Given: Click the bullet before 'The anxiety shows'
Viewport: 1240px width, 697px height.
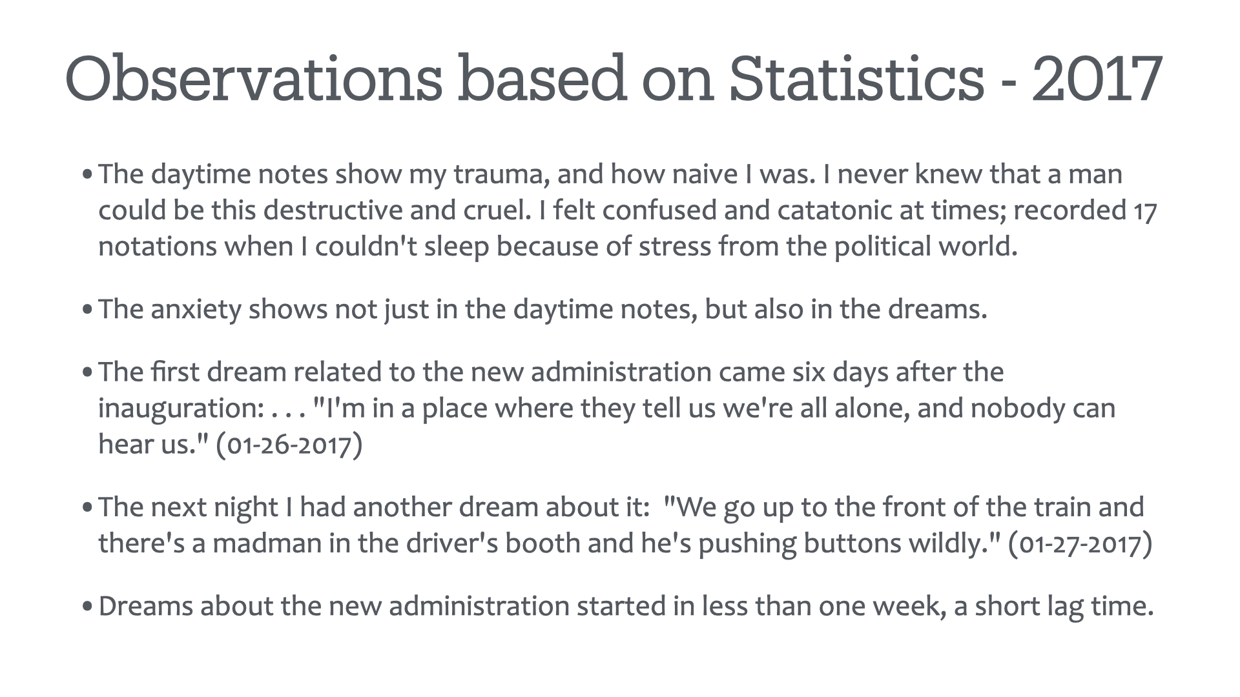Looking at the screenshot, I should [x=88, y=310].
